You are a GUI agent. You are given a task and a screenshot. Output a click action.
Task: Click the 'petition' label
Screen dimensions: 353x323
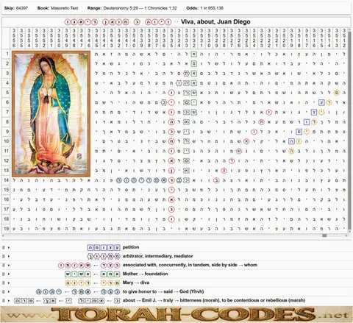[x=131, y=247]
